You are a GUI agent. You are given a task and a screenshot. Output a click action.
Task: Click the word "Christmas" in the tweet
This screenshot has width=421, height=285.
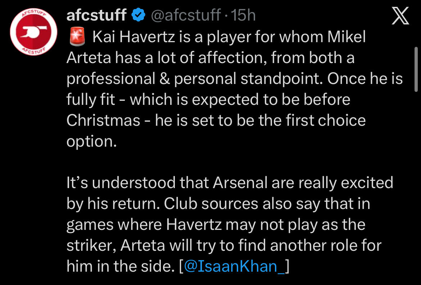(103, 120)
